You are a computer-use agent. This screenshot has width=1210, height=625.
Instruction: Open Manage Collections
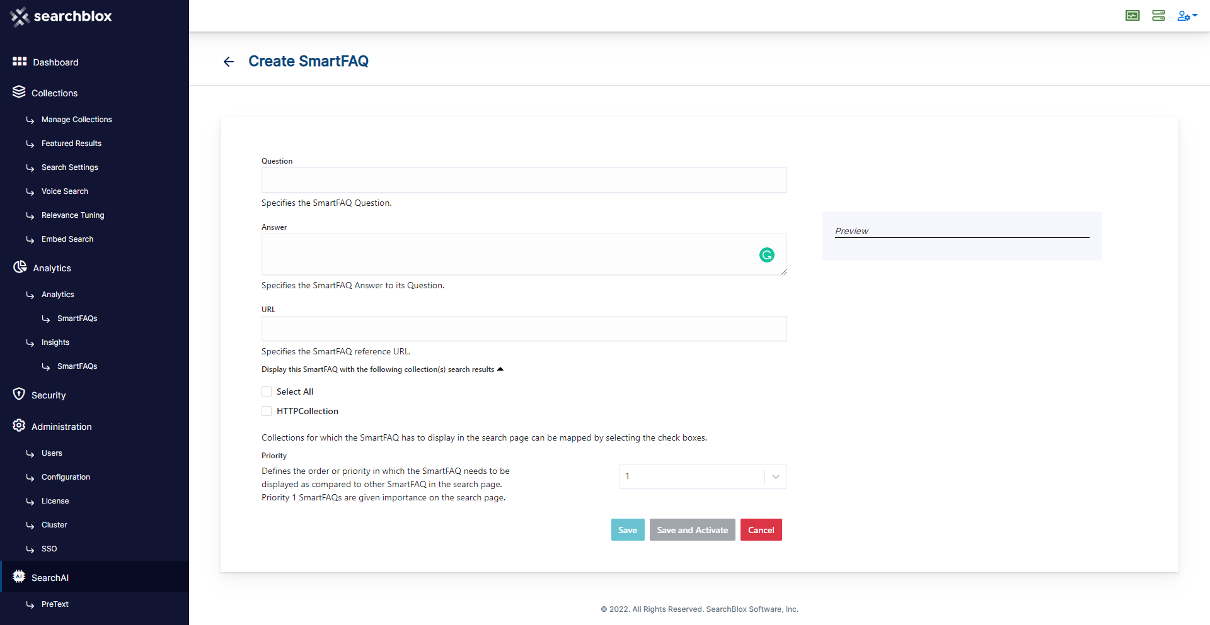click(77, 120)
